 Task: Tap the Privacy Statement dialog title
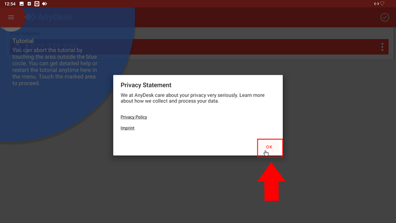point(146,85)
